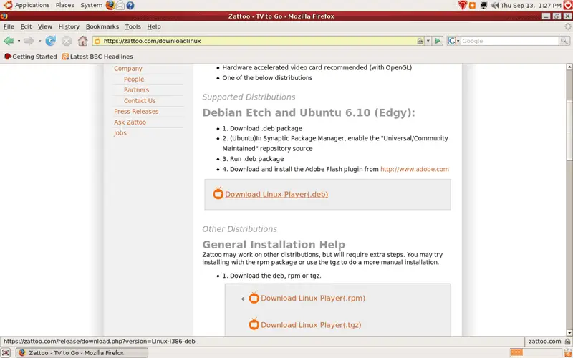Screen dimensions: 573x358
Task: Open the Partners sidebar link
Action: point(136,90)
